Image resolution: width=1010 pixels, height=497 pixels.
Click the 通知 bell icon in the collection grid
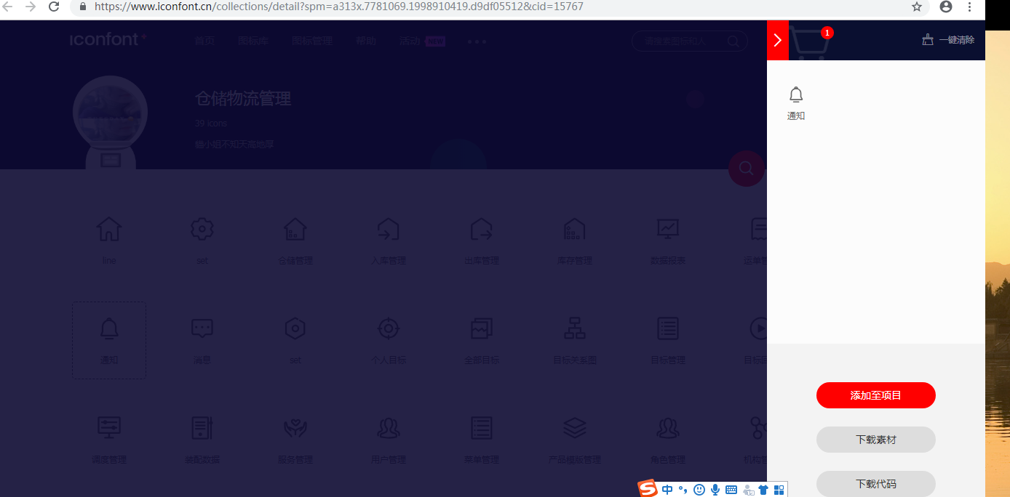[108, 328]
